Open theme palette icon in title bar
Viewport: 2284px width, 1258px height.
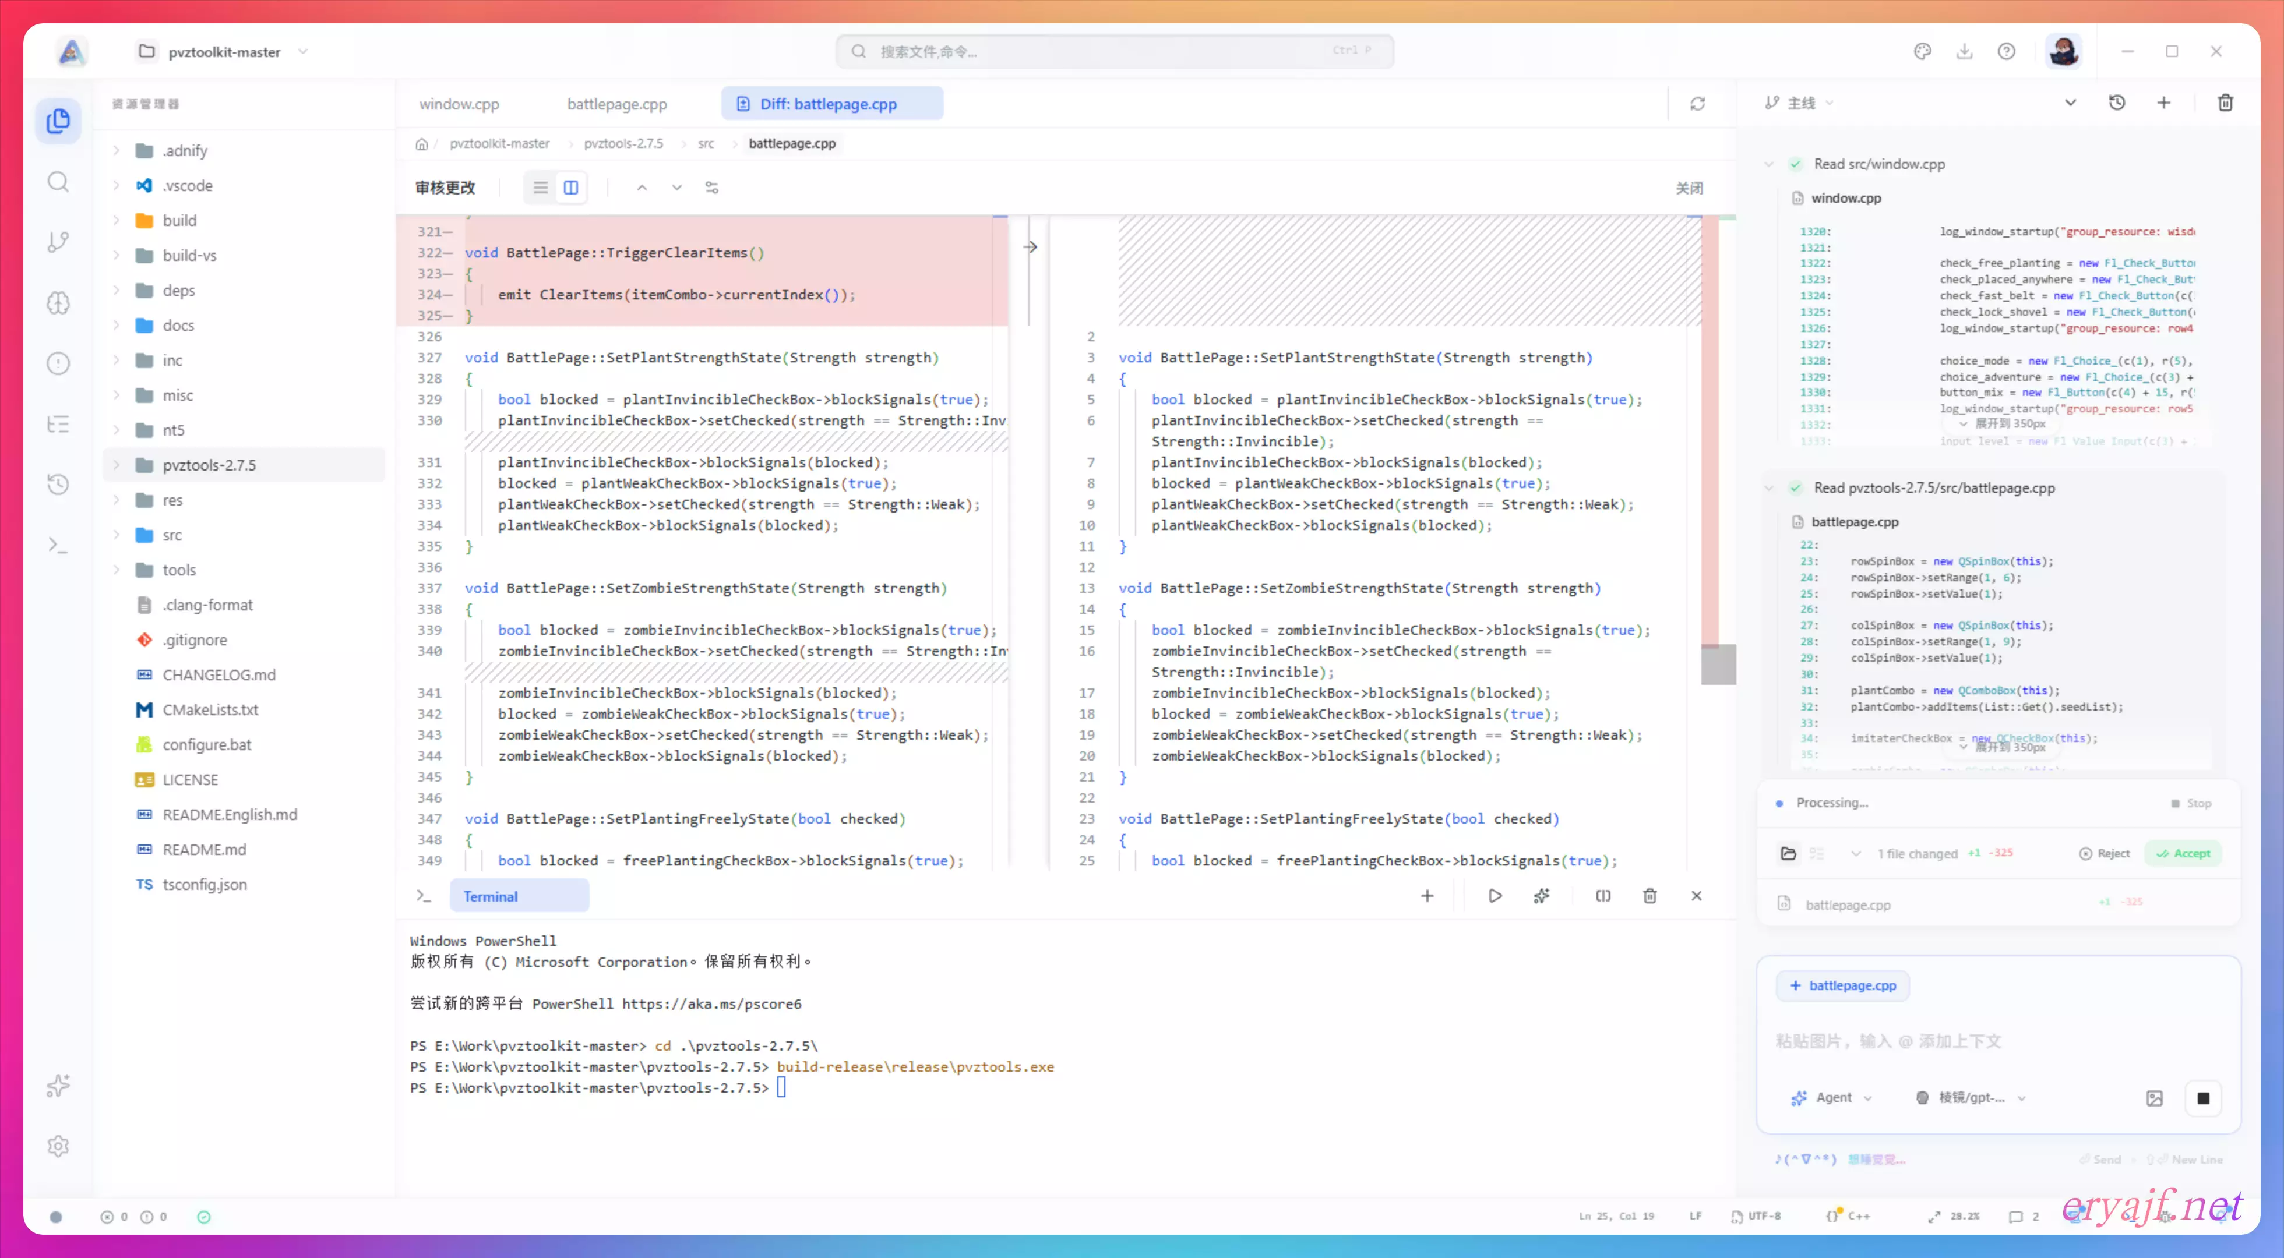pos(1922,51)
